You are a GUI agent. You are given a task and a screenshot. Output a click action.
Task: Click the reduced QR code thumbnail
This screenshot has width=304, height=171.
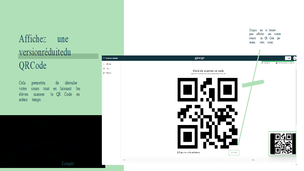pyautogui.click(x=283, y=144)
